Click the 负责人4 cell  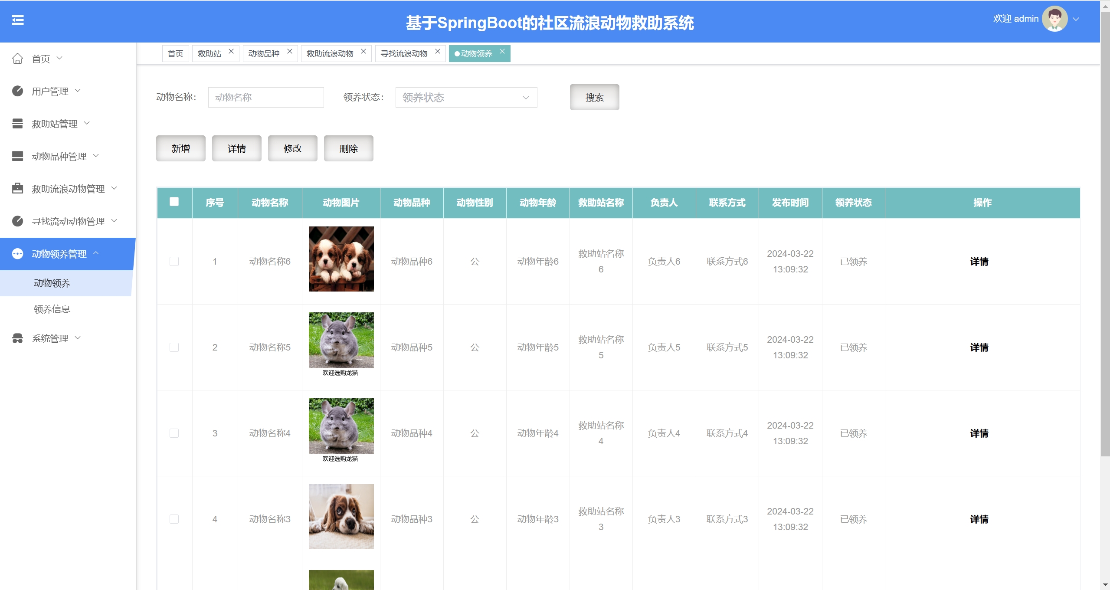pyautogui.click(x=664, y=433)
